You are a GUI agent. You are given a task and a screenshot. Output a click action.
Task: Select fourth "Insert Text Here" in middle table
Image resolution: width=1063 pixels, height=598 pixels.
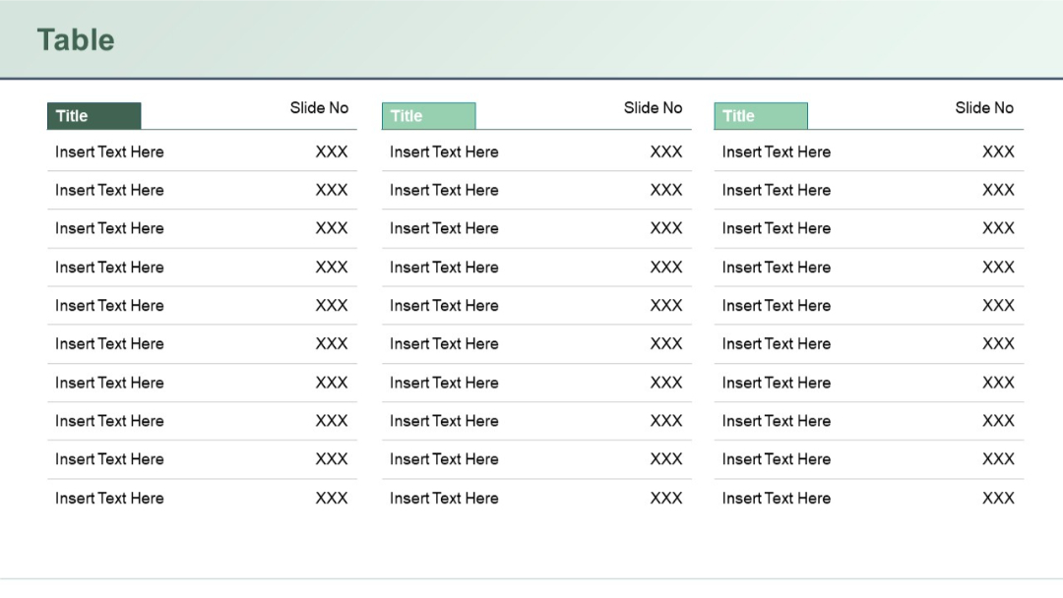pyautogui.click(x=444, y=267)
